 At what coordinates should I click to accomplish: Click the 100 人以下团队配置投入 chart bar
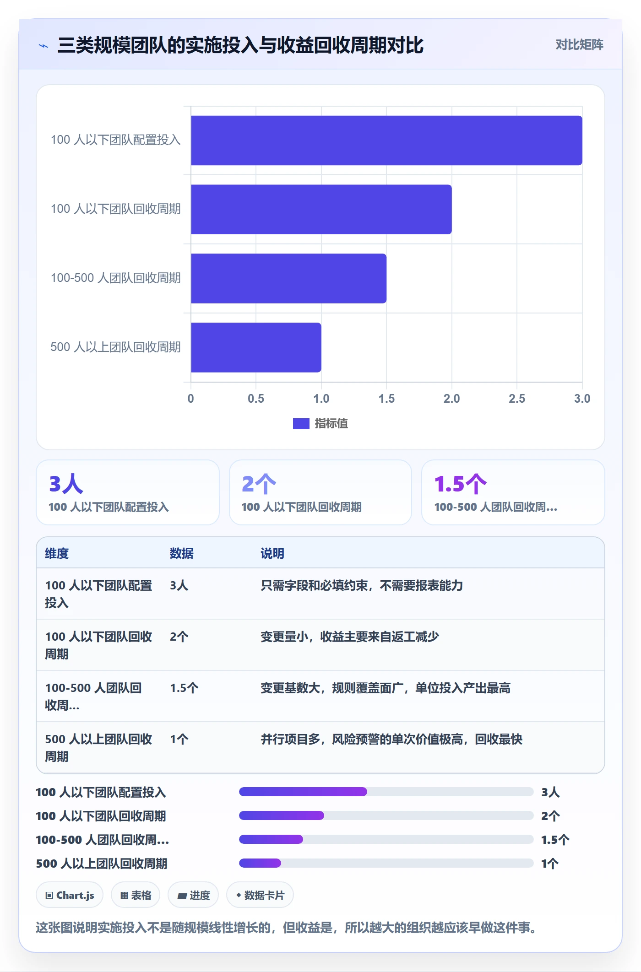pos(386,140)
